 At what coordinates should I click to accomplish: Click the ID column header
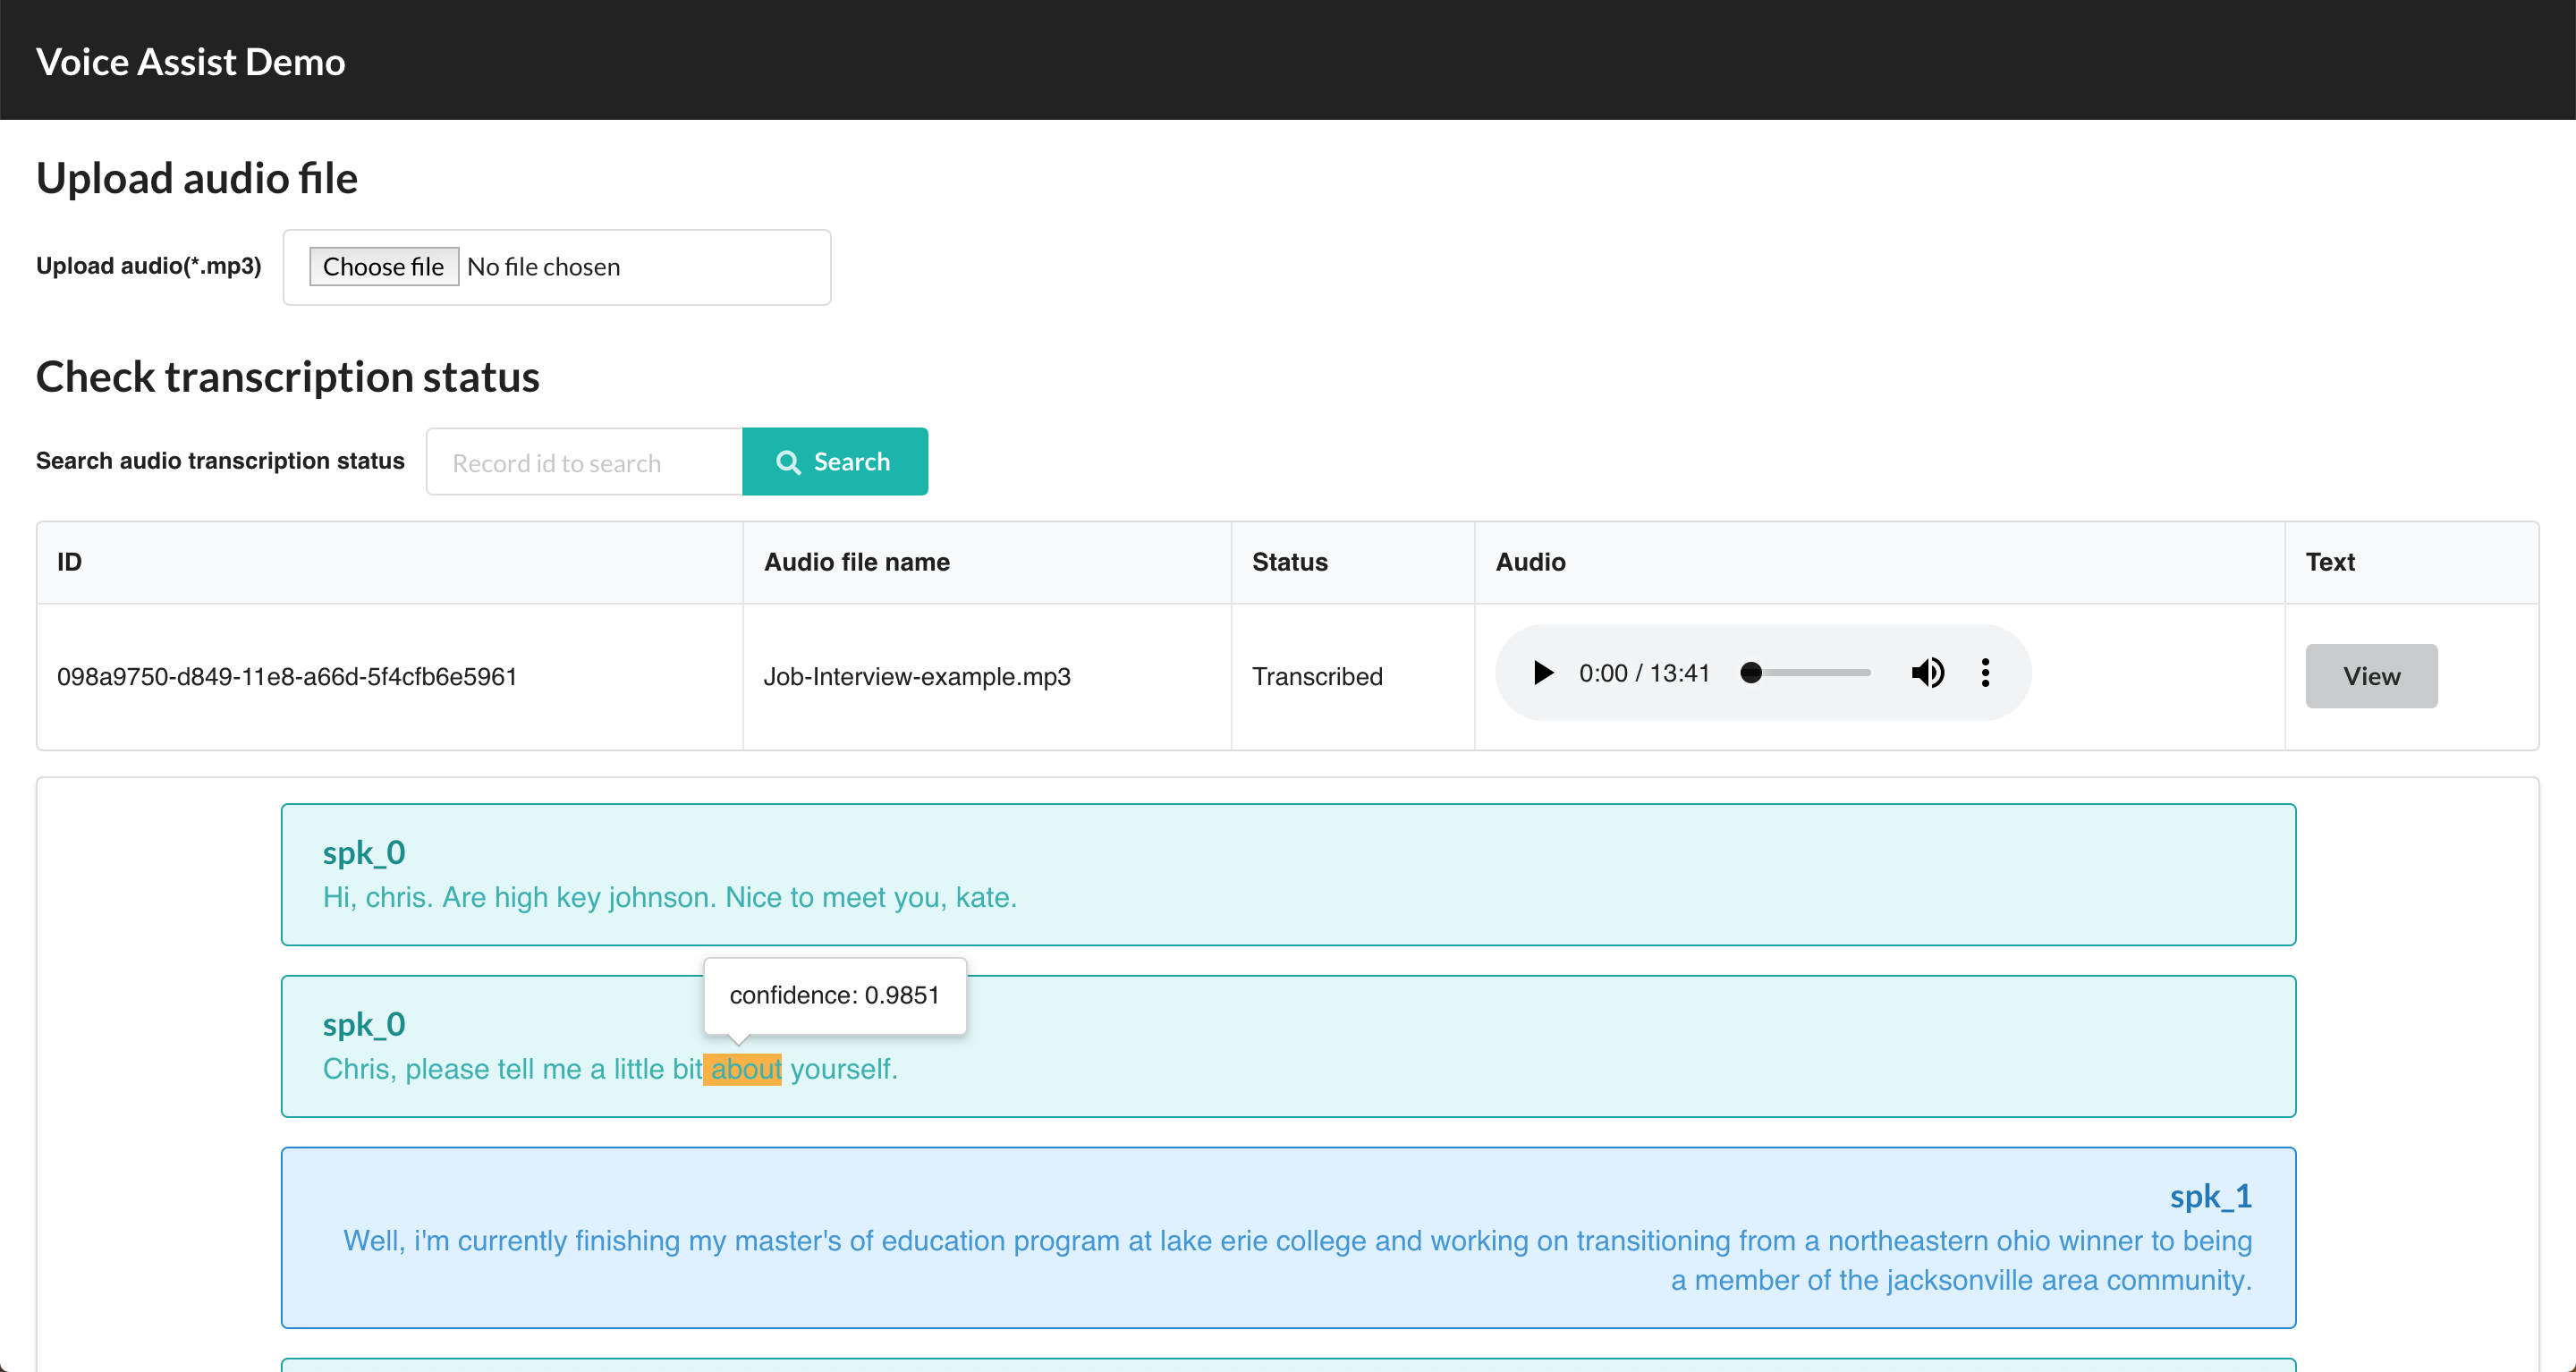69,562
